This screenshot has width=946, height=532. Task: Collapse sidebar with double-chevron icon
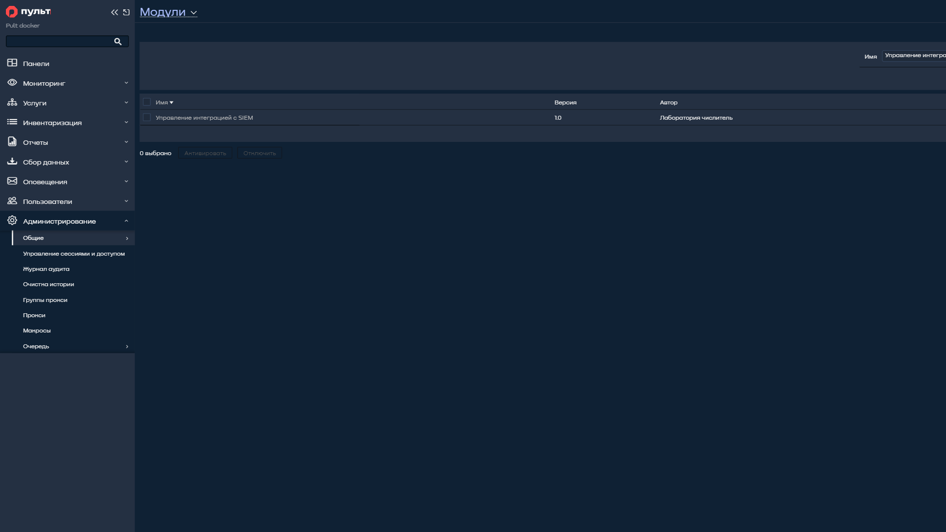click(x=114, y=12)
